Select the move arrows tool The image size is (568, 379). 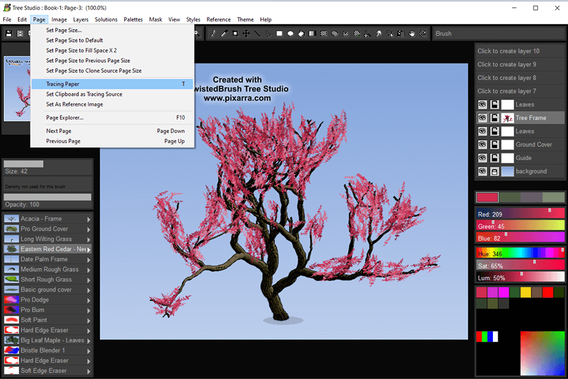(x=246, y=34)
